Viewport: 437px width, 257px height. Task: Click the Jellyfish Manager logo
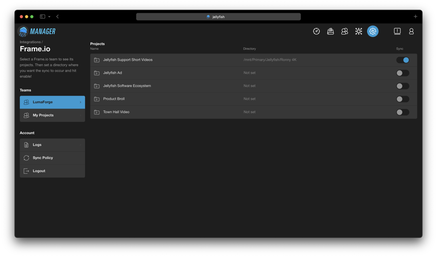[37, 31]
